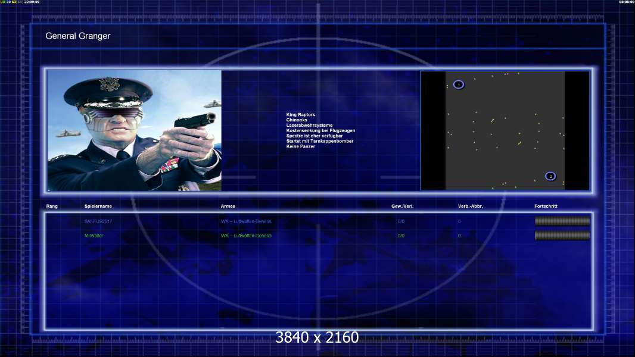Image resolution: width=635 pixels, height=357 pixels.
Task: Click the General Granger portrait image
Action: [135, 130]
